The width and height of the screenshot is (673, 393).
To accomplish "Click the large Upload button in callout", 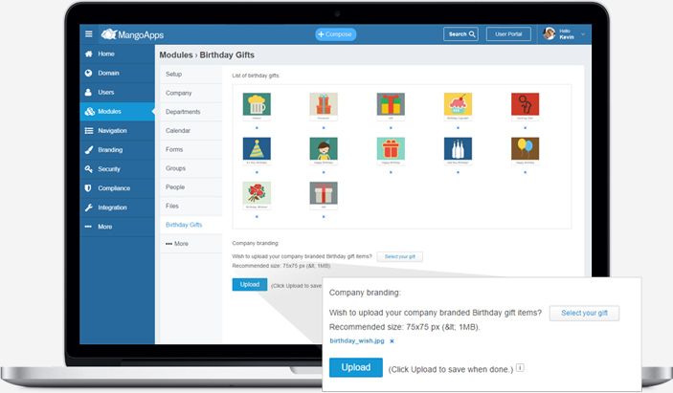I will point(356,368).
